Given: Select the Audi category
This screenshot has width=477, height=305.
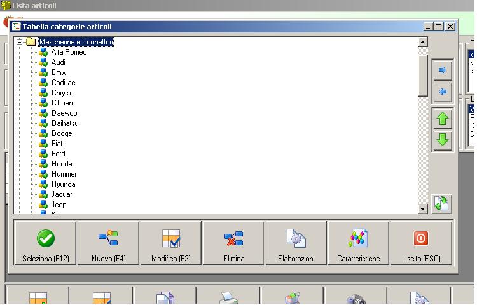Looking at the screenshot, I should pyautogui.click(x=58, y=62).
